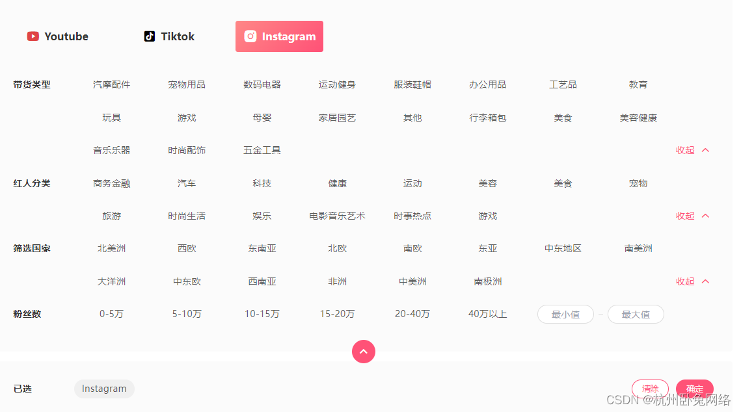Pick 旅游 influencer category
Screen dimensions: 741x412
coord(111,216)
